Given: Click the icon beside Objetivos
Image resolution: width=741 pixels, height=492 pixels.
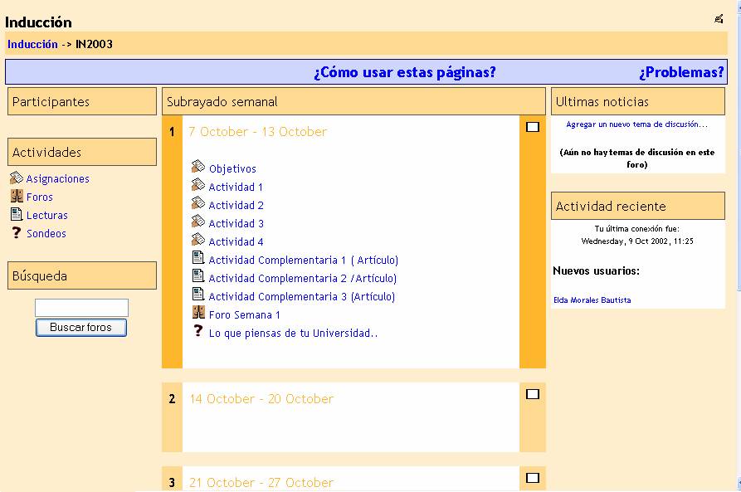Looking at the screenshot, I should 197,168.
